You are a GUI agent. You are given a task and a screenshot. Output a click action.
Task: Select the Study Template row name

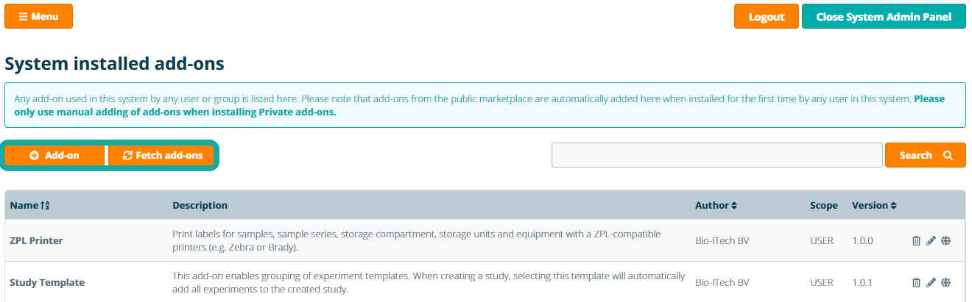pyautogui.click(x=47, y=283)
